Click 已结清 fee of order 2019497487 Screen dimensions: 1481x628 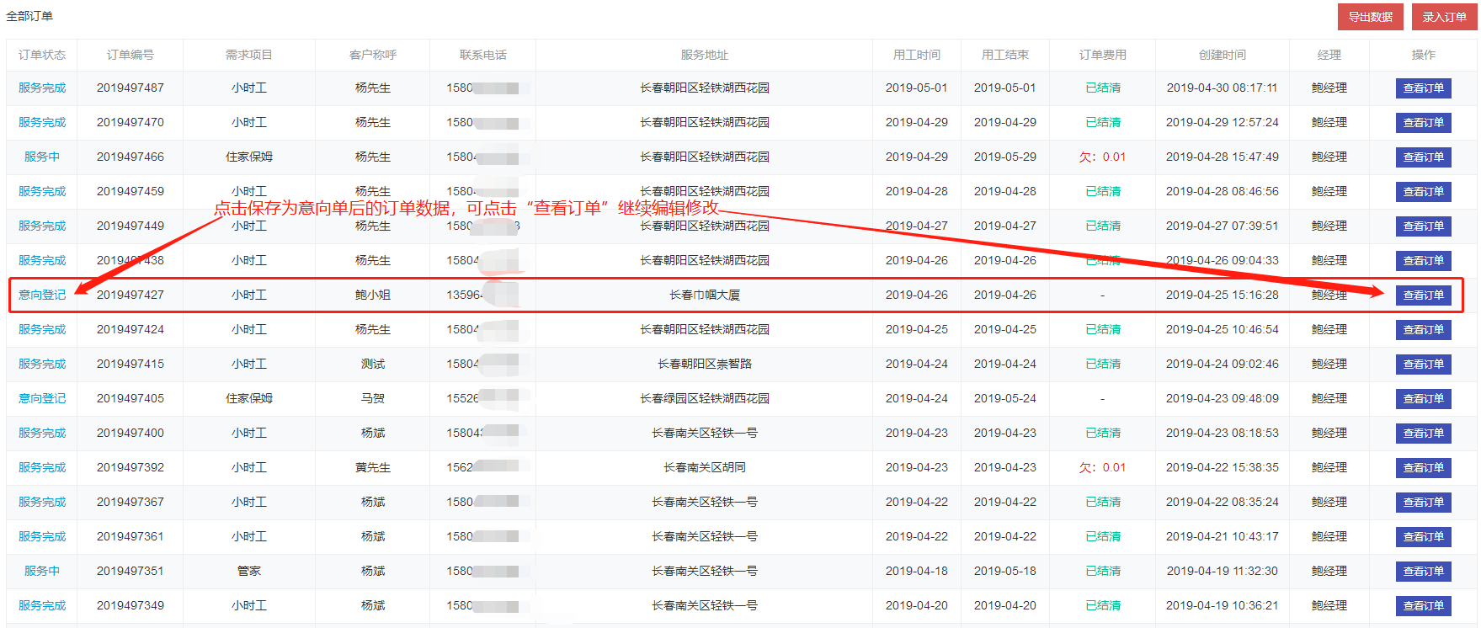(x=1103, y=88)
